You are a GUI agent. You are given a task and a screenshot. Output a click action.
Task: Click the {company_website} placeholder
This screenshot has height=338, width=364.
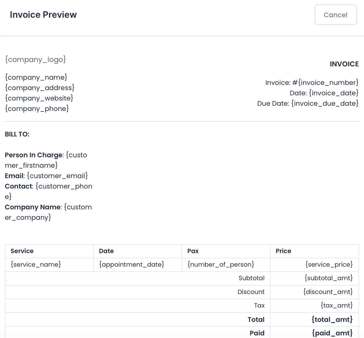point(39,98)
